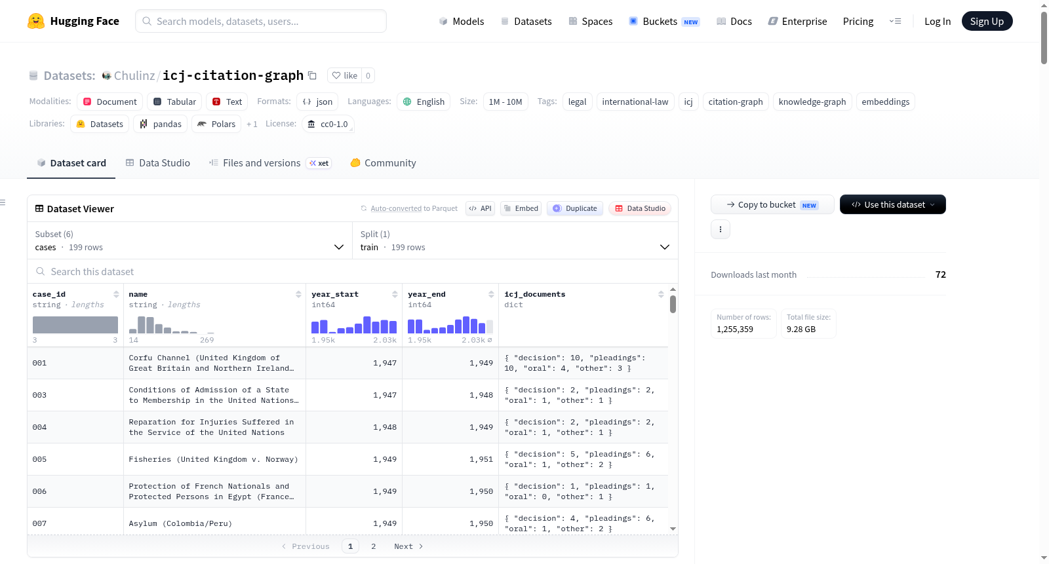
Task: Open the Docs navigation link
Action: click(734, 21)
